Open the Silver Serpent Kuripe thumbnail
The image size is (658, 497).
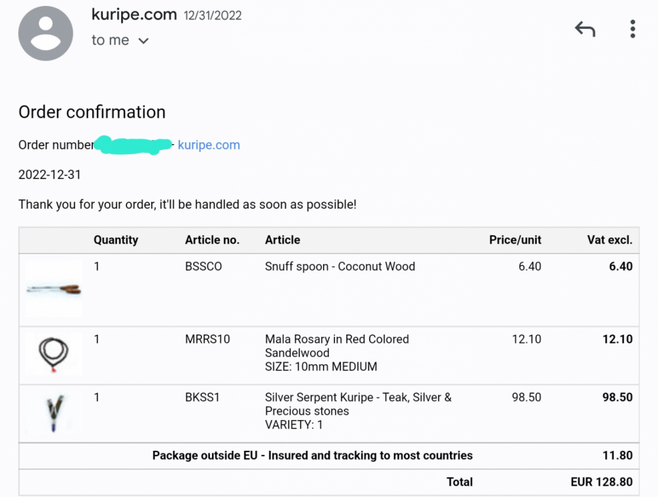coord(53,412)
